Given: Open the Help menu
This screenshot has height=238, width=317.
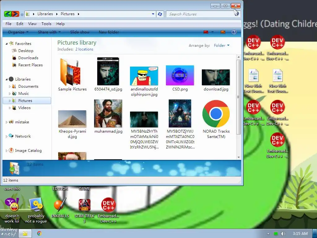Looking at the screenshot, I should coord(60,24).
